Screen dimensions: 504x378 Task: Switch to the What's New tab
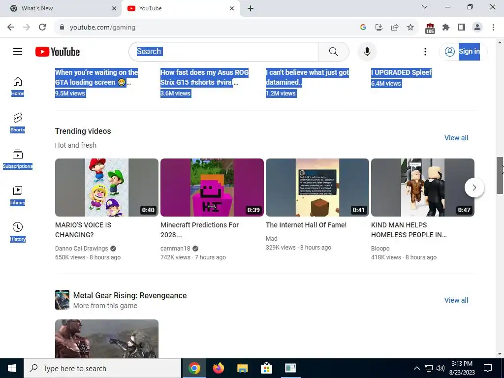61,8
